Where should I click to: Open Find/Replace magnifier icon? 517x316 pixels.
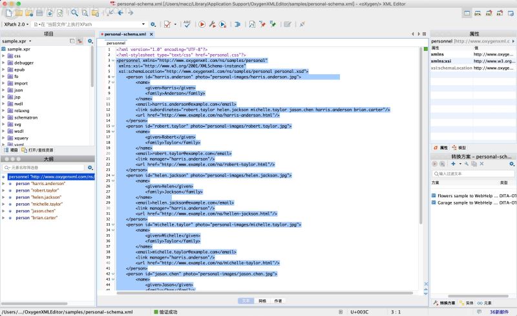pos(75,13)
